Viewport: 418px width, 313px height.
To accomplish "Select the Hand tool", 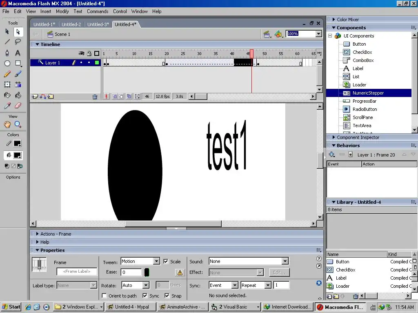I will [7, 124].
